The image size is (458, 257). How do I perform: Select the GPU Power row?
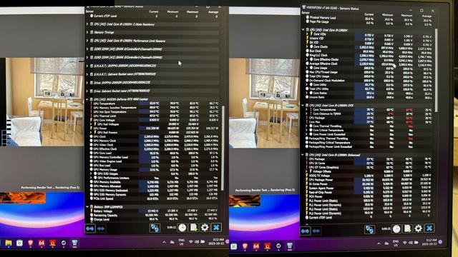click(154, 128)
